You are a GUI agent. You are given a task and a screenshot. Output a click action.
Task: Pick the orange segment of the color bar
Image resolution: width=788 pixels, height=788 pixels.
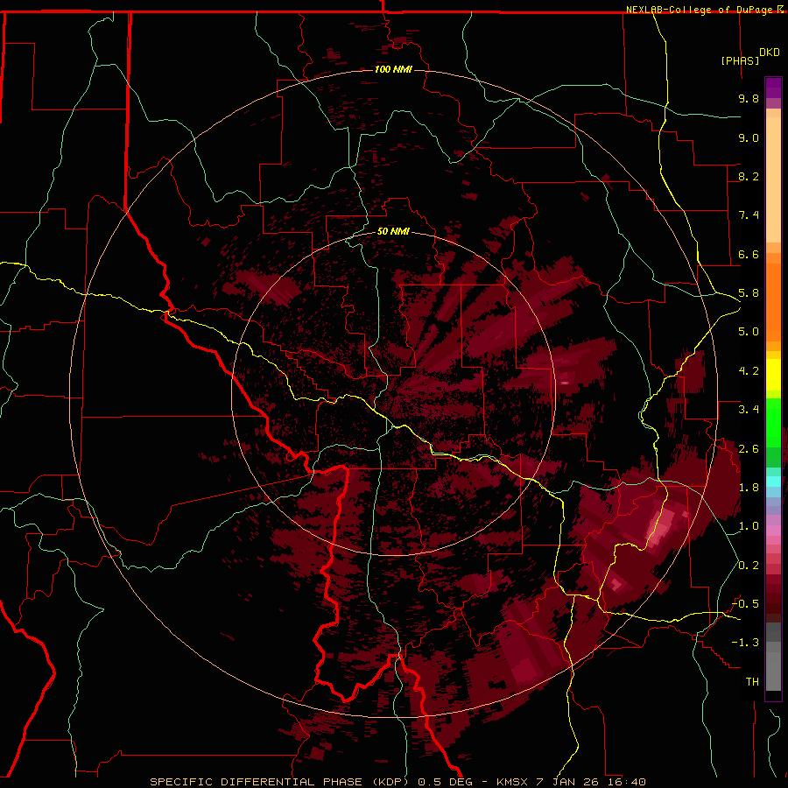(x=773, y=302)
